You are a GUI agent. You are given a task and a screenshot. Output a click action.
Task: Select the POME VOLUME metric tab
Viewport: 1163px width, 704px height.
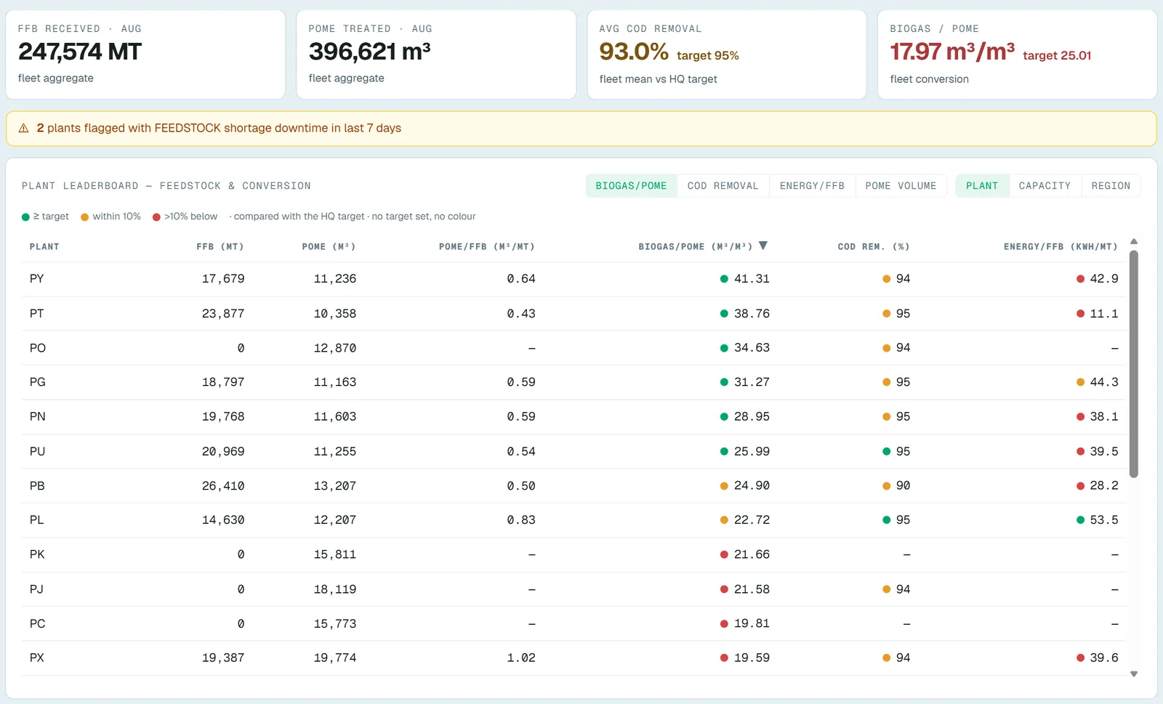click(901, 186)
